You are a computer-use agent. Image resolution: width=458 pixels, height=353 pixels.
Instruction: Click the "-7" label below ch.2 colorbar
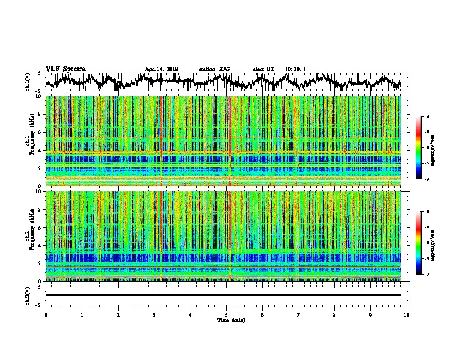coord(427,275)
